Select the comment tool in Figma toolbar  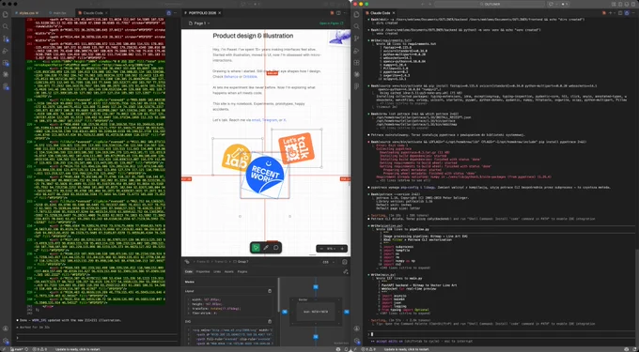point(276,247)
